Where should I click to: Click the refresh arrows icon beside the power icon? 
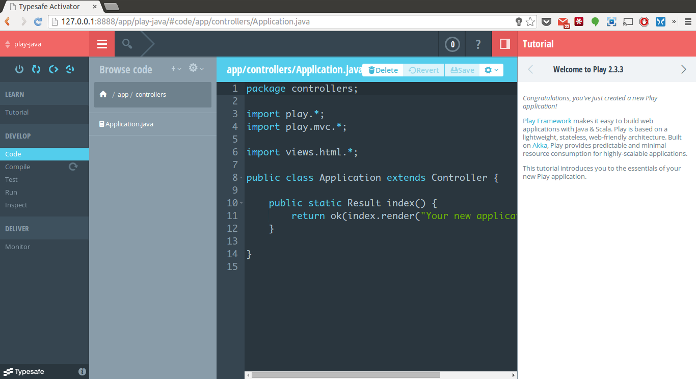(x=36, y=69)
